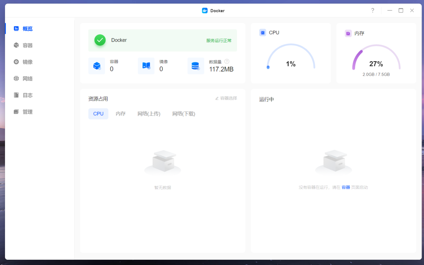This screenshot has width=424, height=265.
Task: Switch to the 内存 tab in 资源占用
Action: 121,114
